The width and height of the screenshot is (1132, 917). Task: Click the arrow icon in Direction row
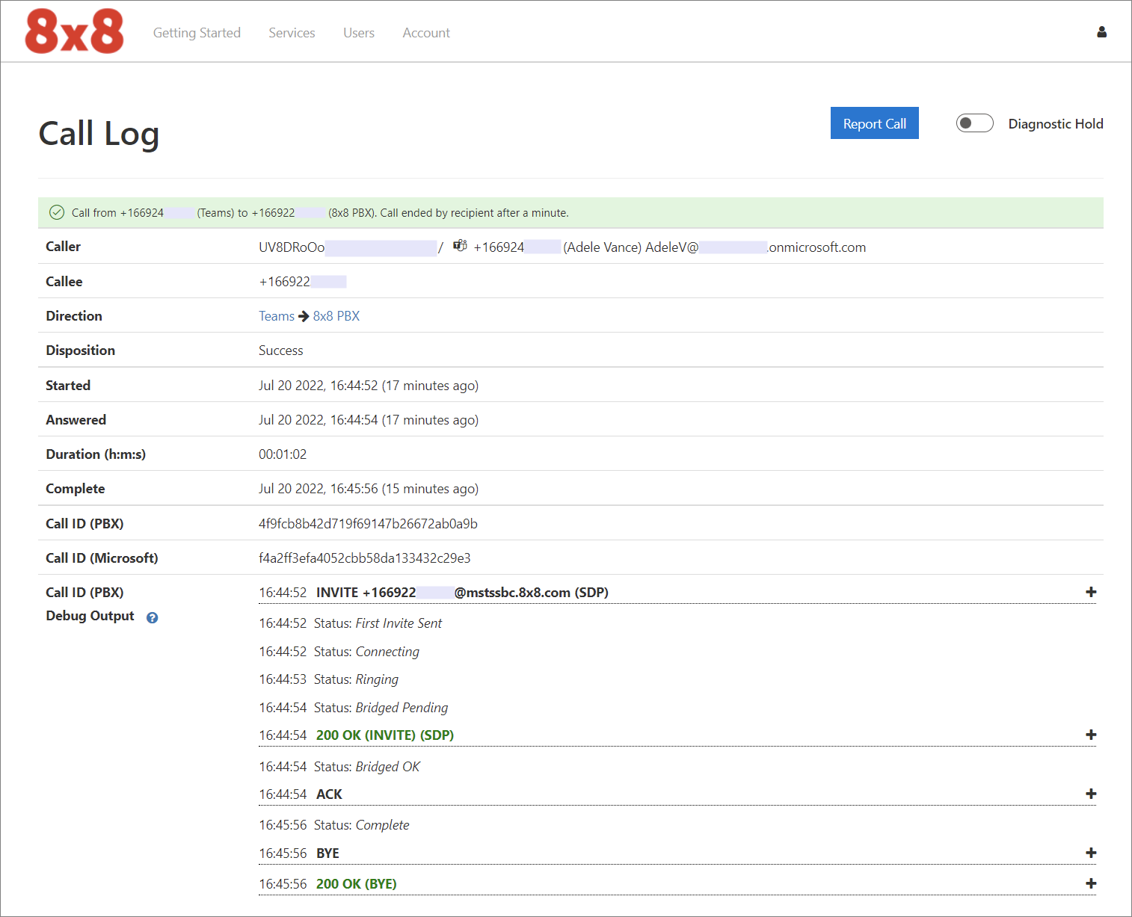tap(304, 316)
